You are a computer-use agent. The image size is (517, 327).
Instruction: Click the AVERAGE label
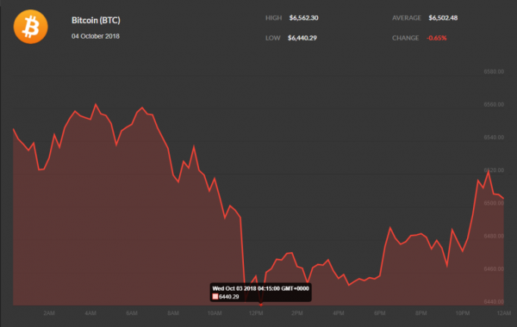407,18
